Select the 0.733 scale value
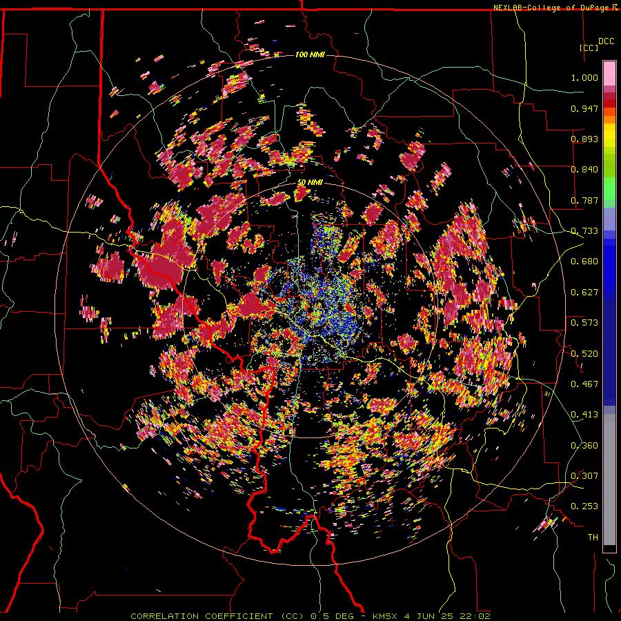Image resolution: width=621 pixels, height=621 pixels. pos(584,231)
